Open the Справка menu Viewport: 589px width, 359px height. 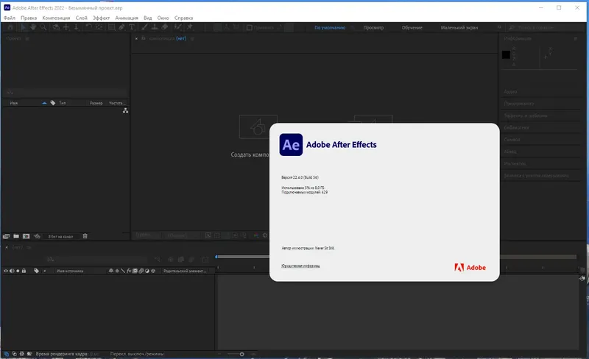pos(183,18)
